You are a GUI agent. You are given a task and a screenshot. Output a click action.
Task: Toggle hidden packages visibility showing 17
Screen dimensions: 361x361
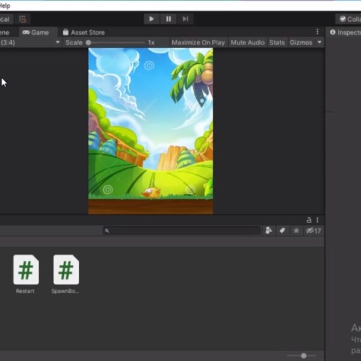(x=313, y=230)
